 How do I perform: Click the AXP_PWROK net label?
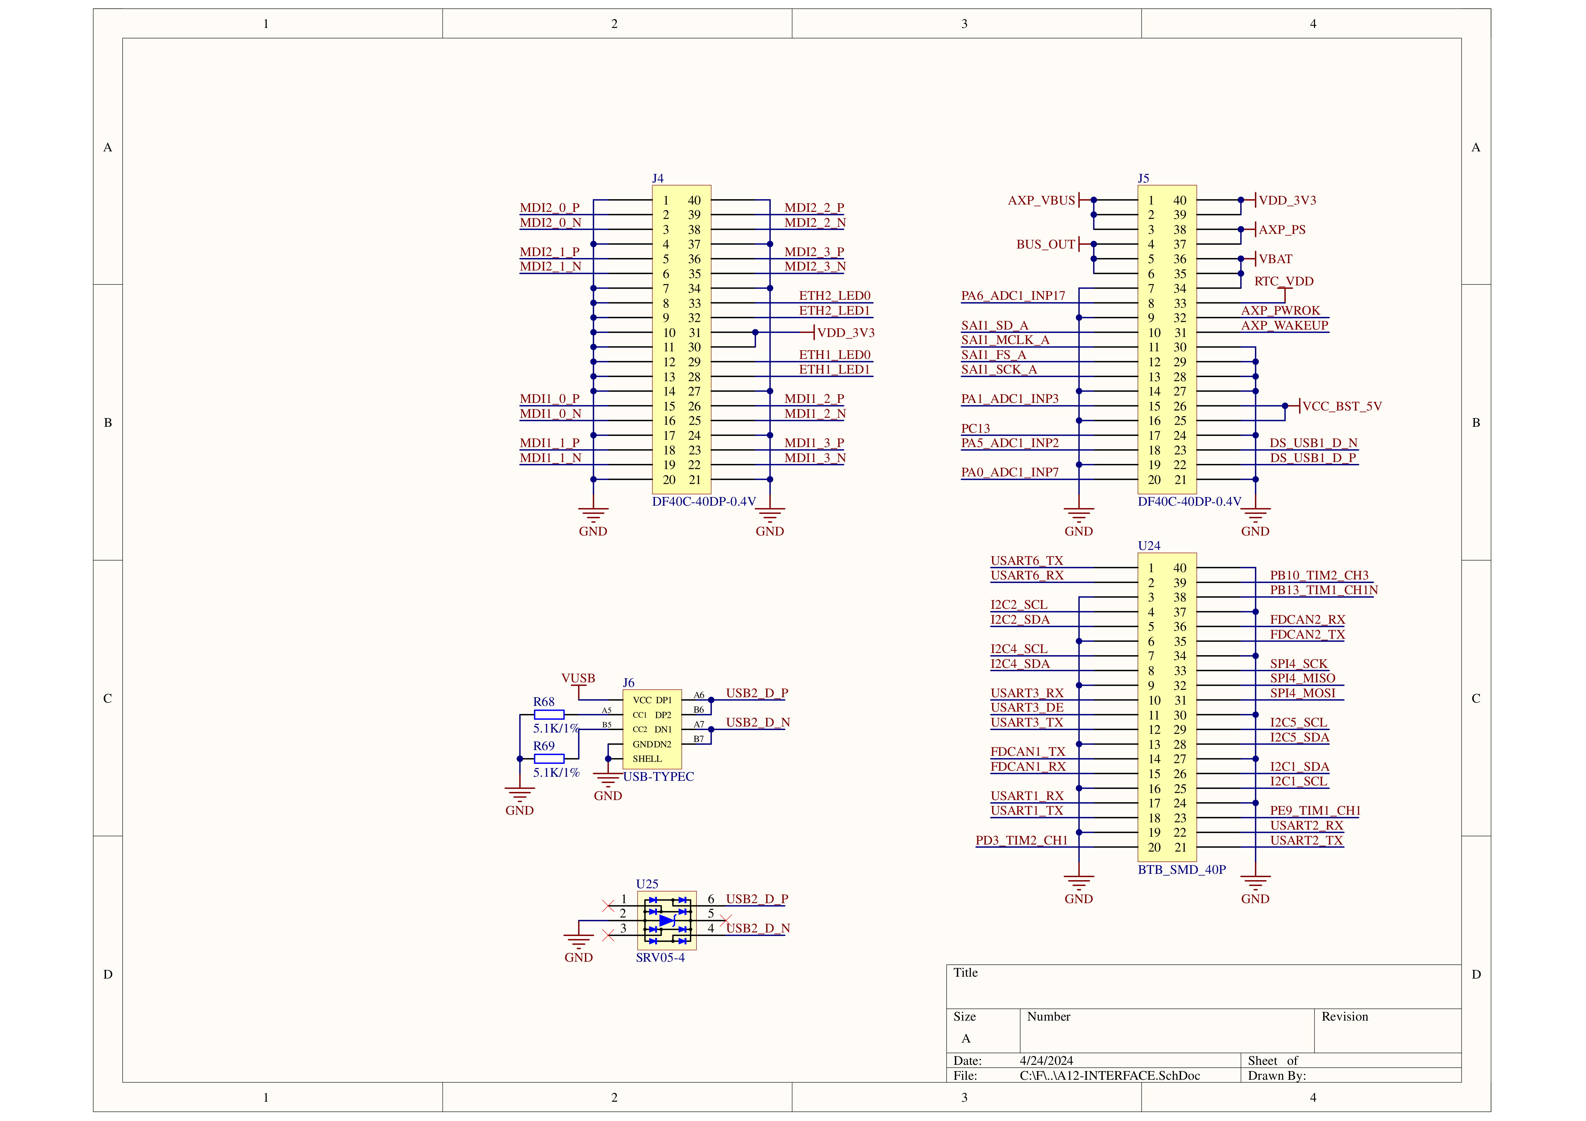(x=1281, y=311)
